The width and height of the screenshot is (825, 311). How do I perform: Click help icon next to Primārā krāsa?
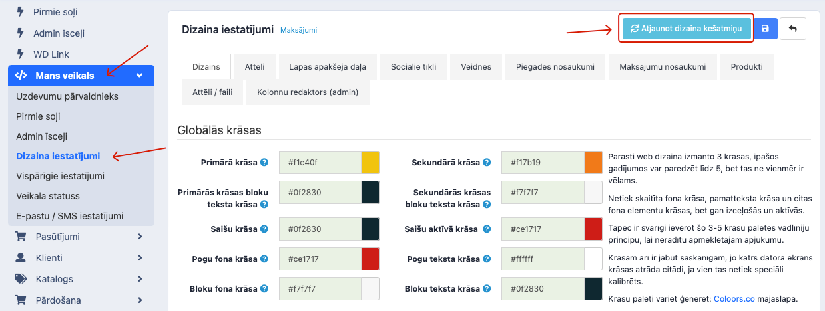(x=264, y=163)
